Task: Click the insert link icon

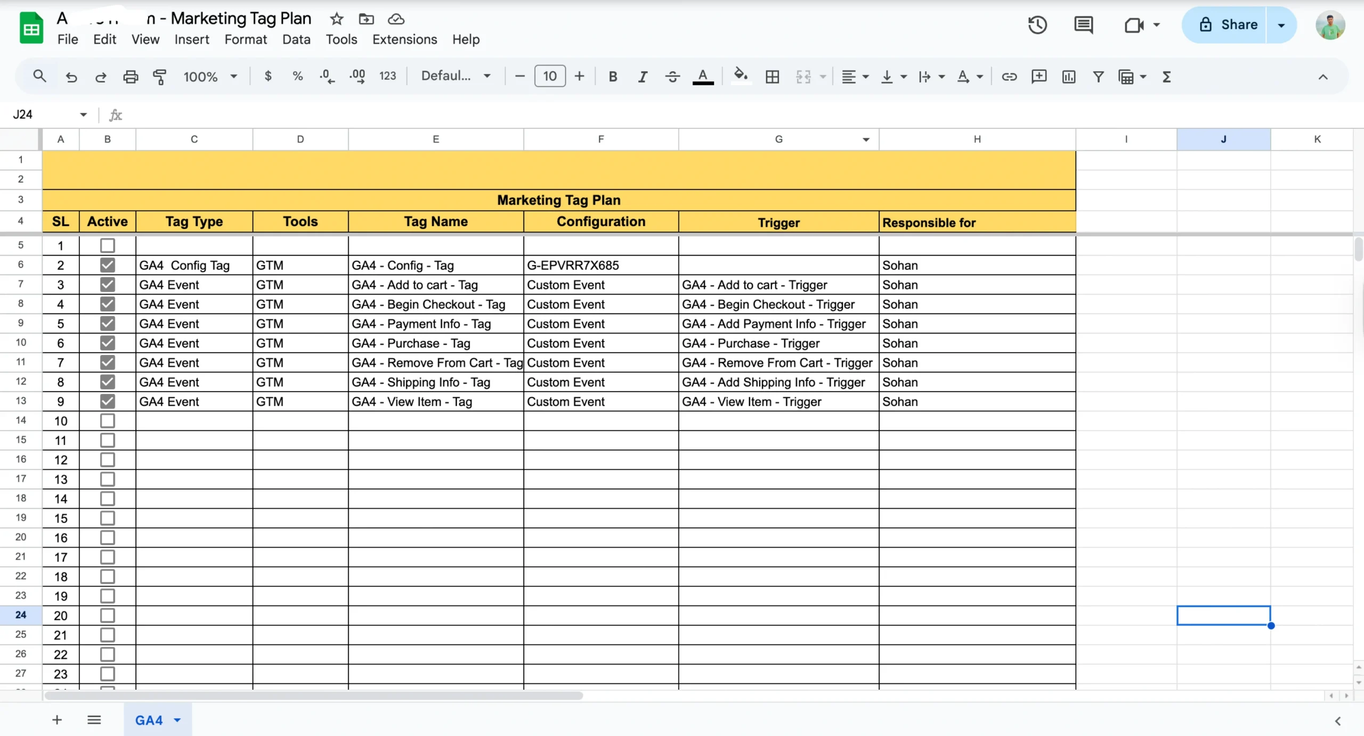Action: 1009,77
